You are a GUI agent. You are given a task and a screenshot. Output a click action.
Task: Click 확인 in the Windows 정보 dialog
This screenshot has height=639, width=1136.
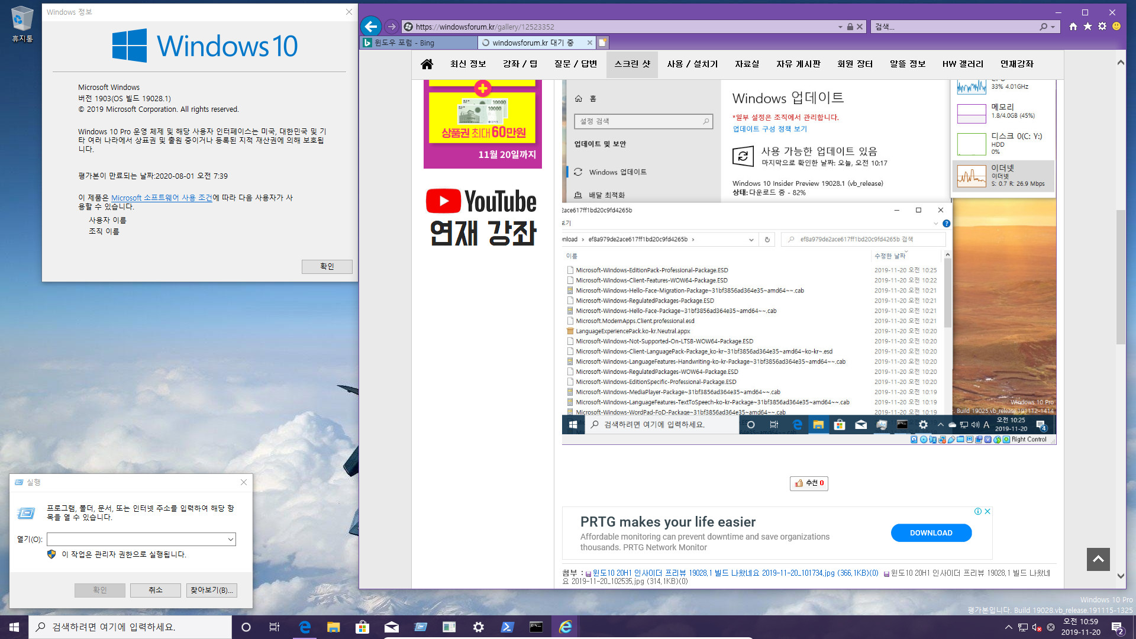(327, 266)
